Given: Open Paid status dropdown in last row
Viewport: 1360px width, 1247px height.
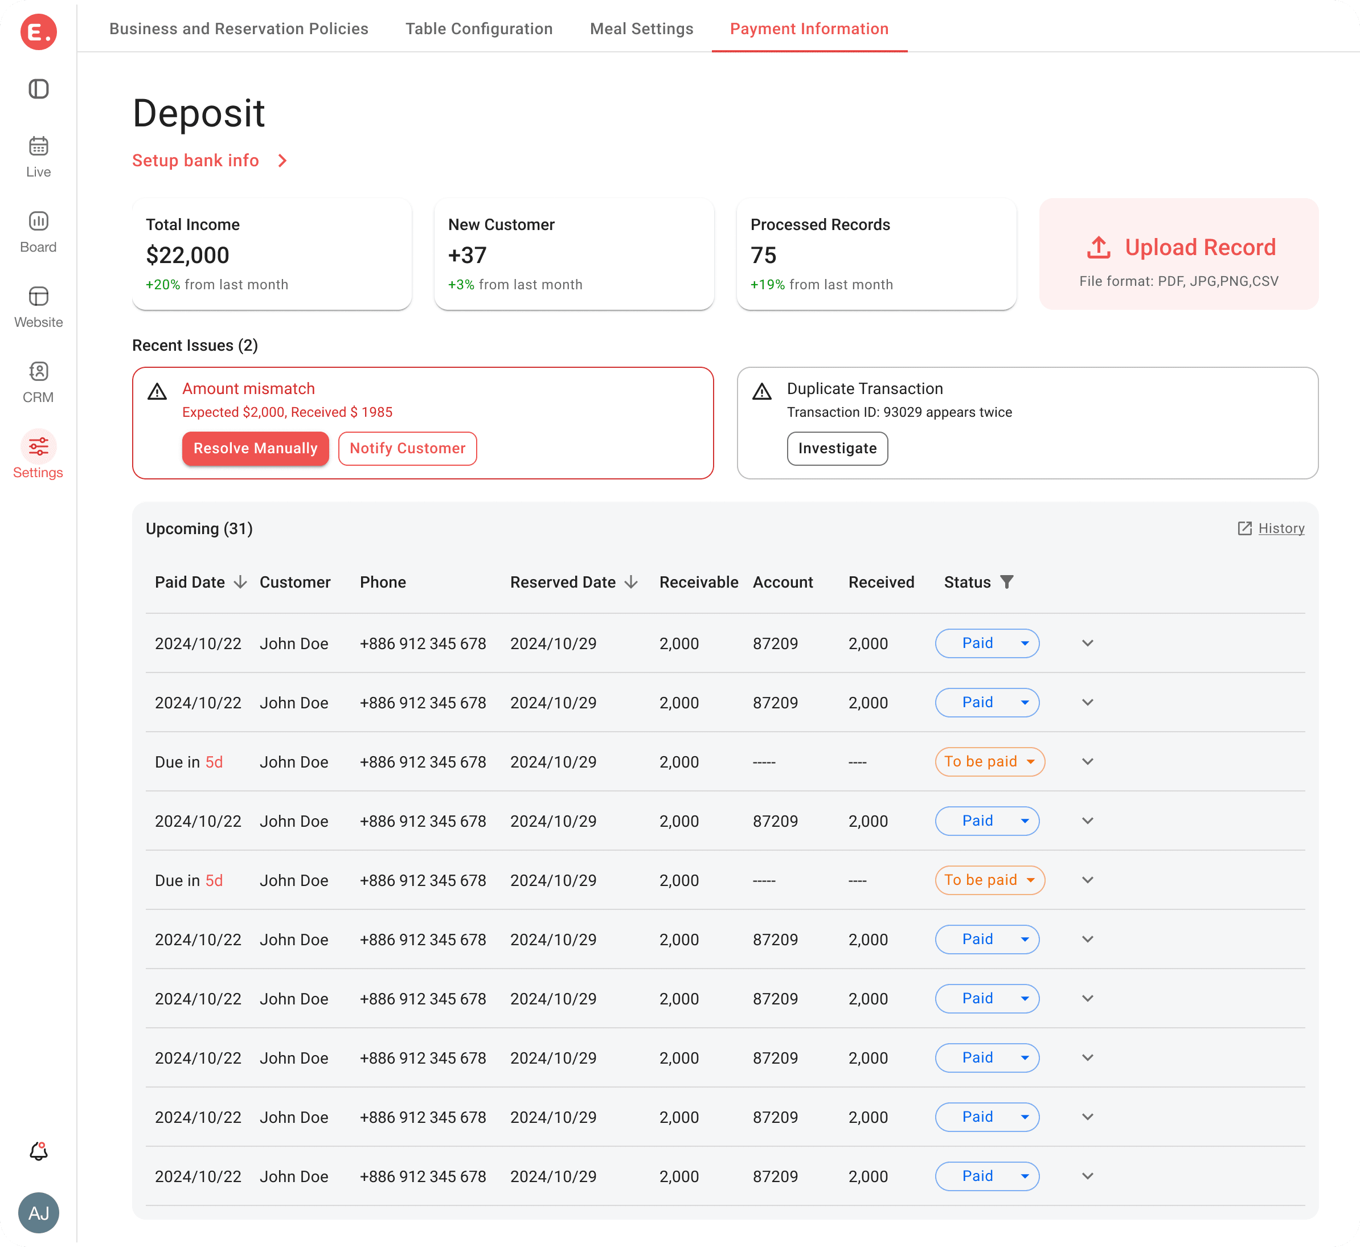Looking at the screenshot, I should pyautogui.click(x=987, y=1177).
